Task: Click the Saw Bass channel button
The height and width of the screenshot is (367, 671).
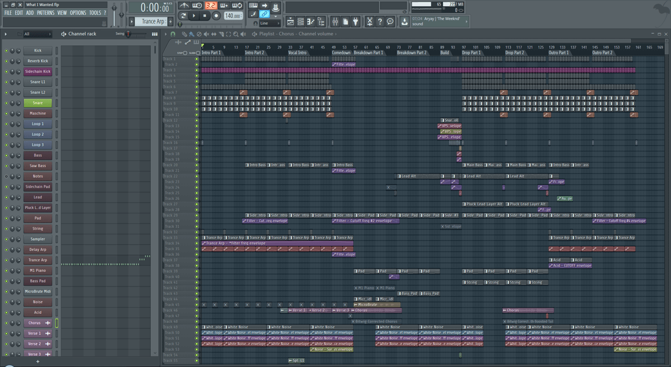Action: click(x=37, y=166)
